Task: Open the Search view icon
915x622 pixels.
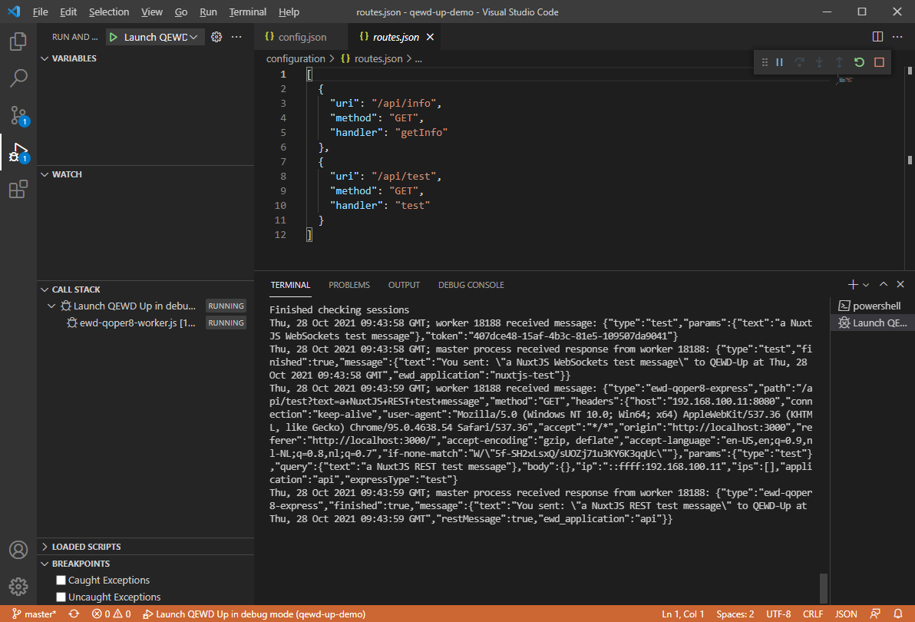Action: point(18,78)
